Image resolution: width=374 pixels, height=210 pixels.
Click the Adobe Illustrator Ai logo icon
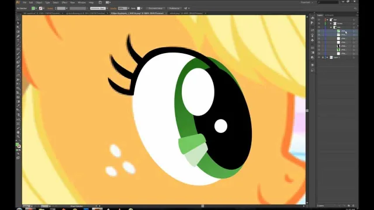18,2
